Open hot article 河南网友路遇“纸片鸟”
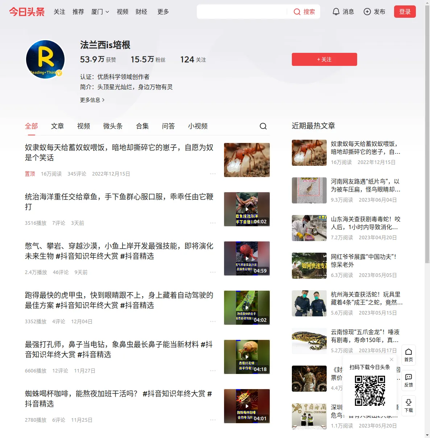Image resolution: width=430 pixels, height=438 pixels. (x=366, y=185)
